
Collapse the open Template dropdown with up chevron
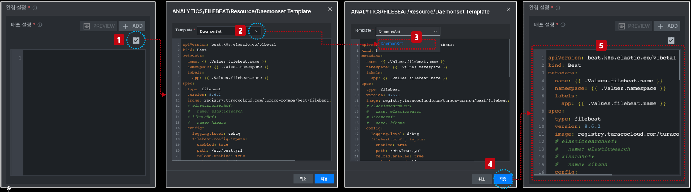(435, 31)
